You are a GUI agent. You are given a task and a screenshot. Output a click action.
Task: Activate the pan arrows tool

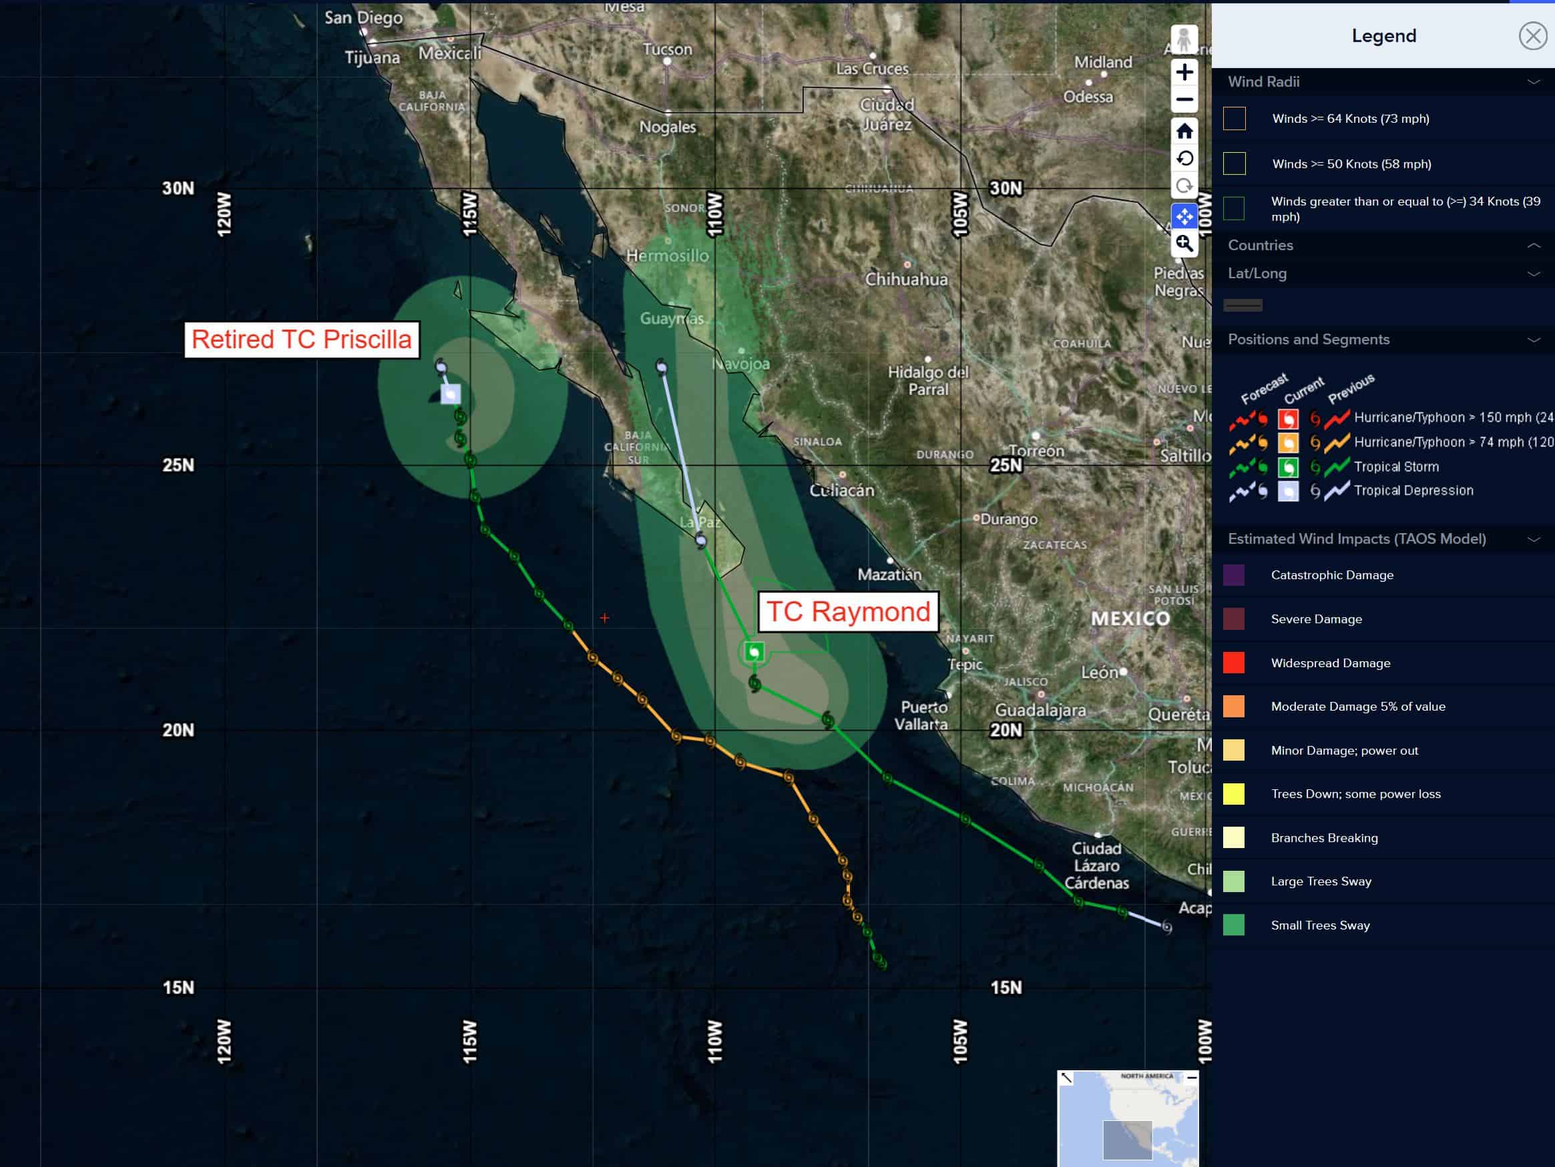click(x=1184, y=216)
